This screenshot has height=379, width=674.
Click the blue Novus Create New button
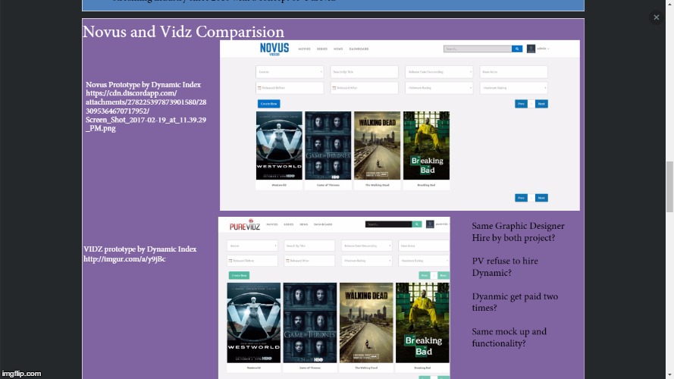[x=268, y=104]
